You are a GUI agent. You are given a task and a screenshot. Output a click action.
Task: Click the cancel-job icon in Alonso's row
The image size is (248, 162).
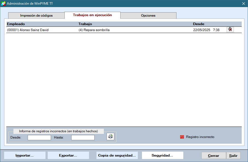click(230, 29)
